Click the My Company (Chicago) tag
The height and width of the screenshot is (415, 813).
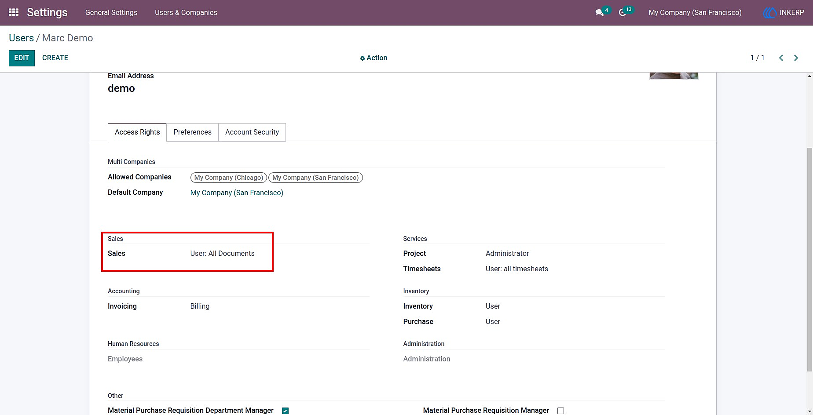coord(229,178)
